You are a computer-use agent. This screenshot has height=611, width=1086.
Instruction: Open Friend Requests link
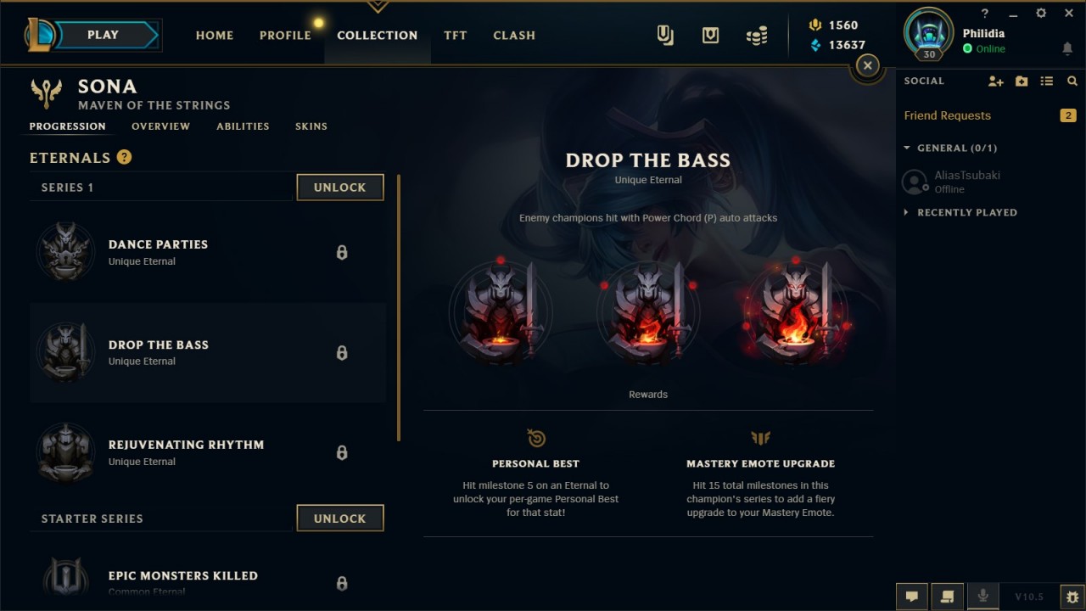pyautogui.click(x=948, y=115)
